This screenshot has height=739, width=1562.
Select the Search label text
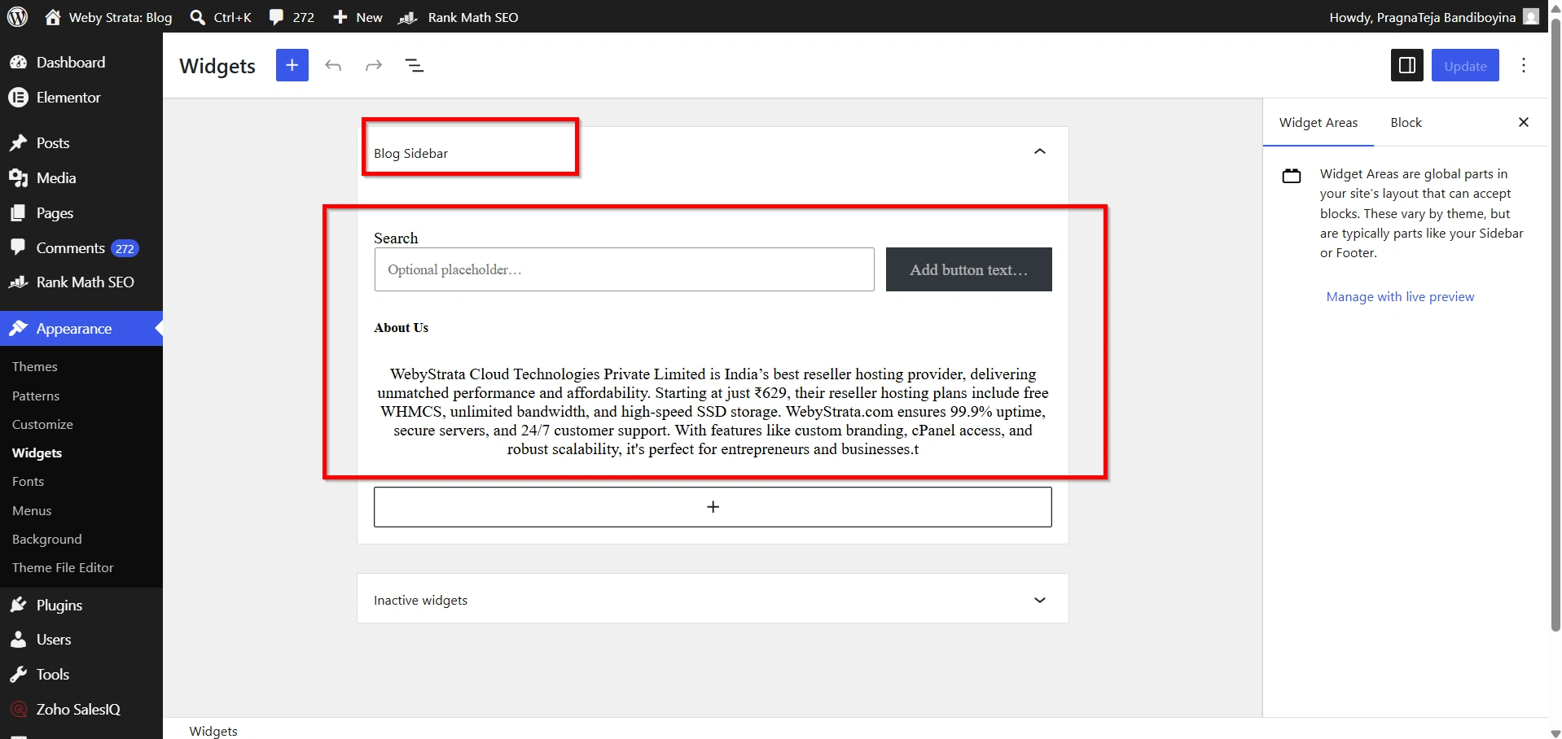pos(396,238)
